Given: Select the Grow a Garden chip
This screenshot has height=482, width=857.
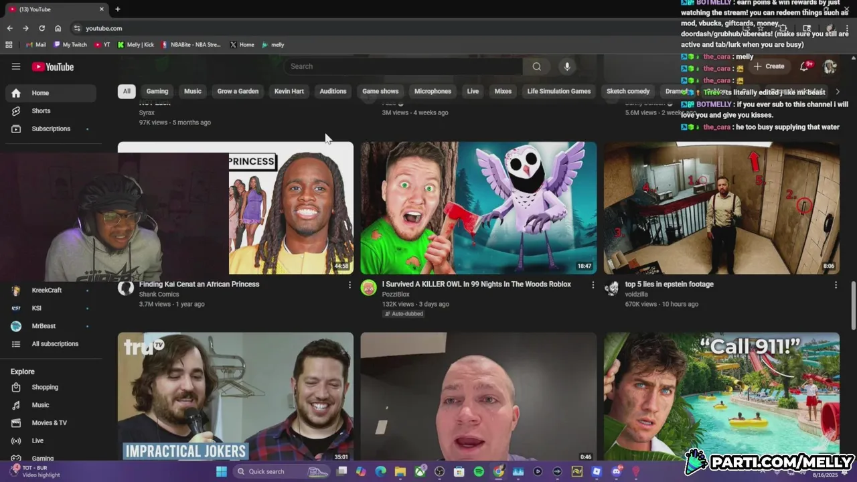Looking at the screenshot, I should point(238,91).
